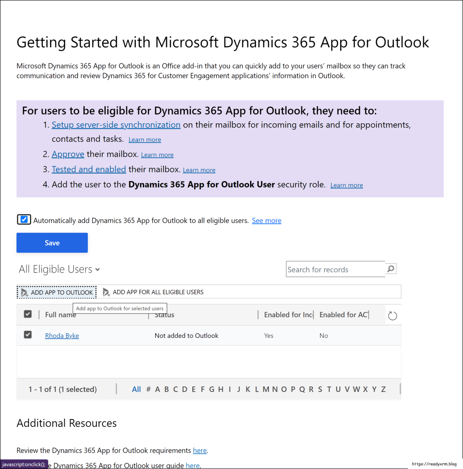Filter records by letter R
Screen dimensions: 463x469
point(311,389)
